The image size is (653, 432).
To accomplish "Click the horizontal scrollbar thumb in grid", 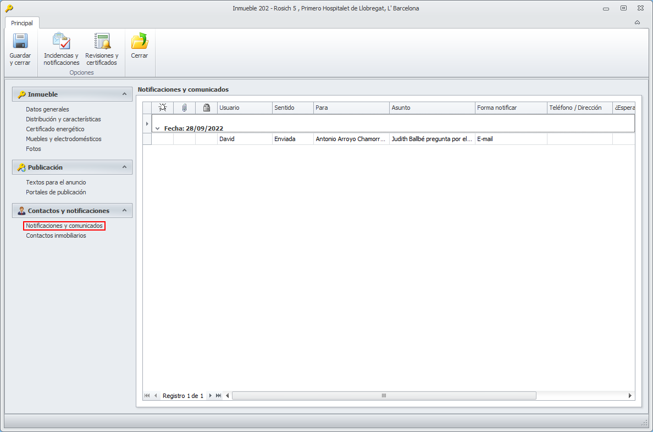I will (384, 396).
